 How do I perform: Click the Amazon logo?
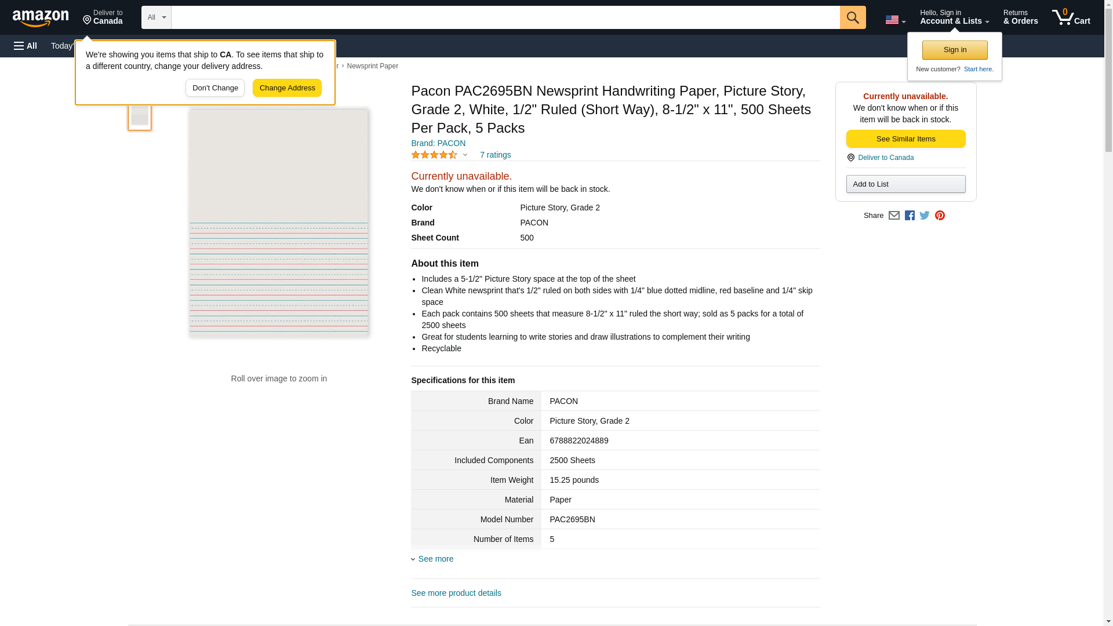[41, 18]
